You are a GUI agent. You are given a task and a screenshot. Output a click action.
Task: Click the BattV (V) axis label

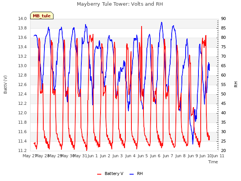(x=5, y=84)
